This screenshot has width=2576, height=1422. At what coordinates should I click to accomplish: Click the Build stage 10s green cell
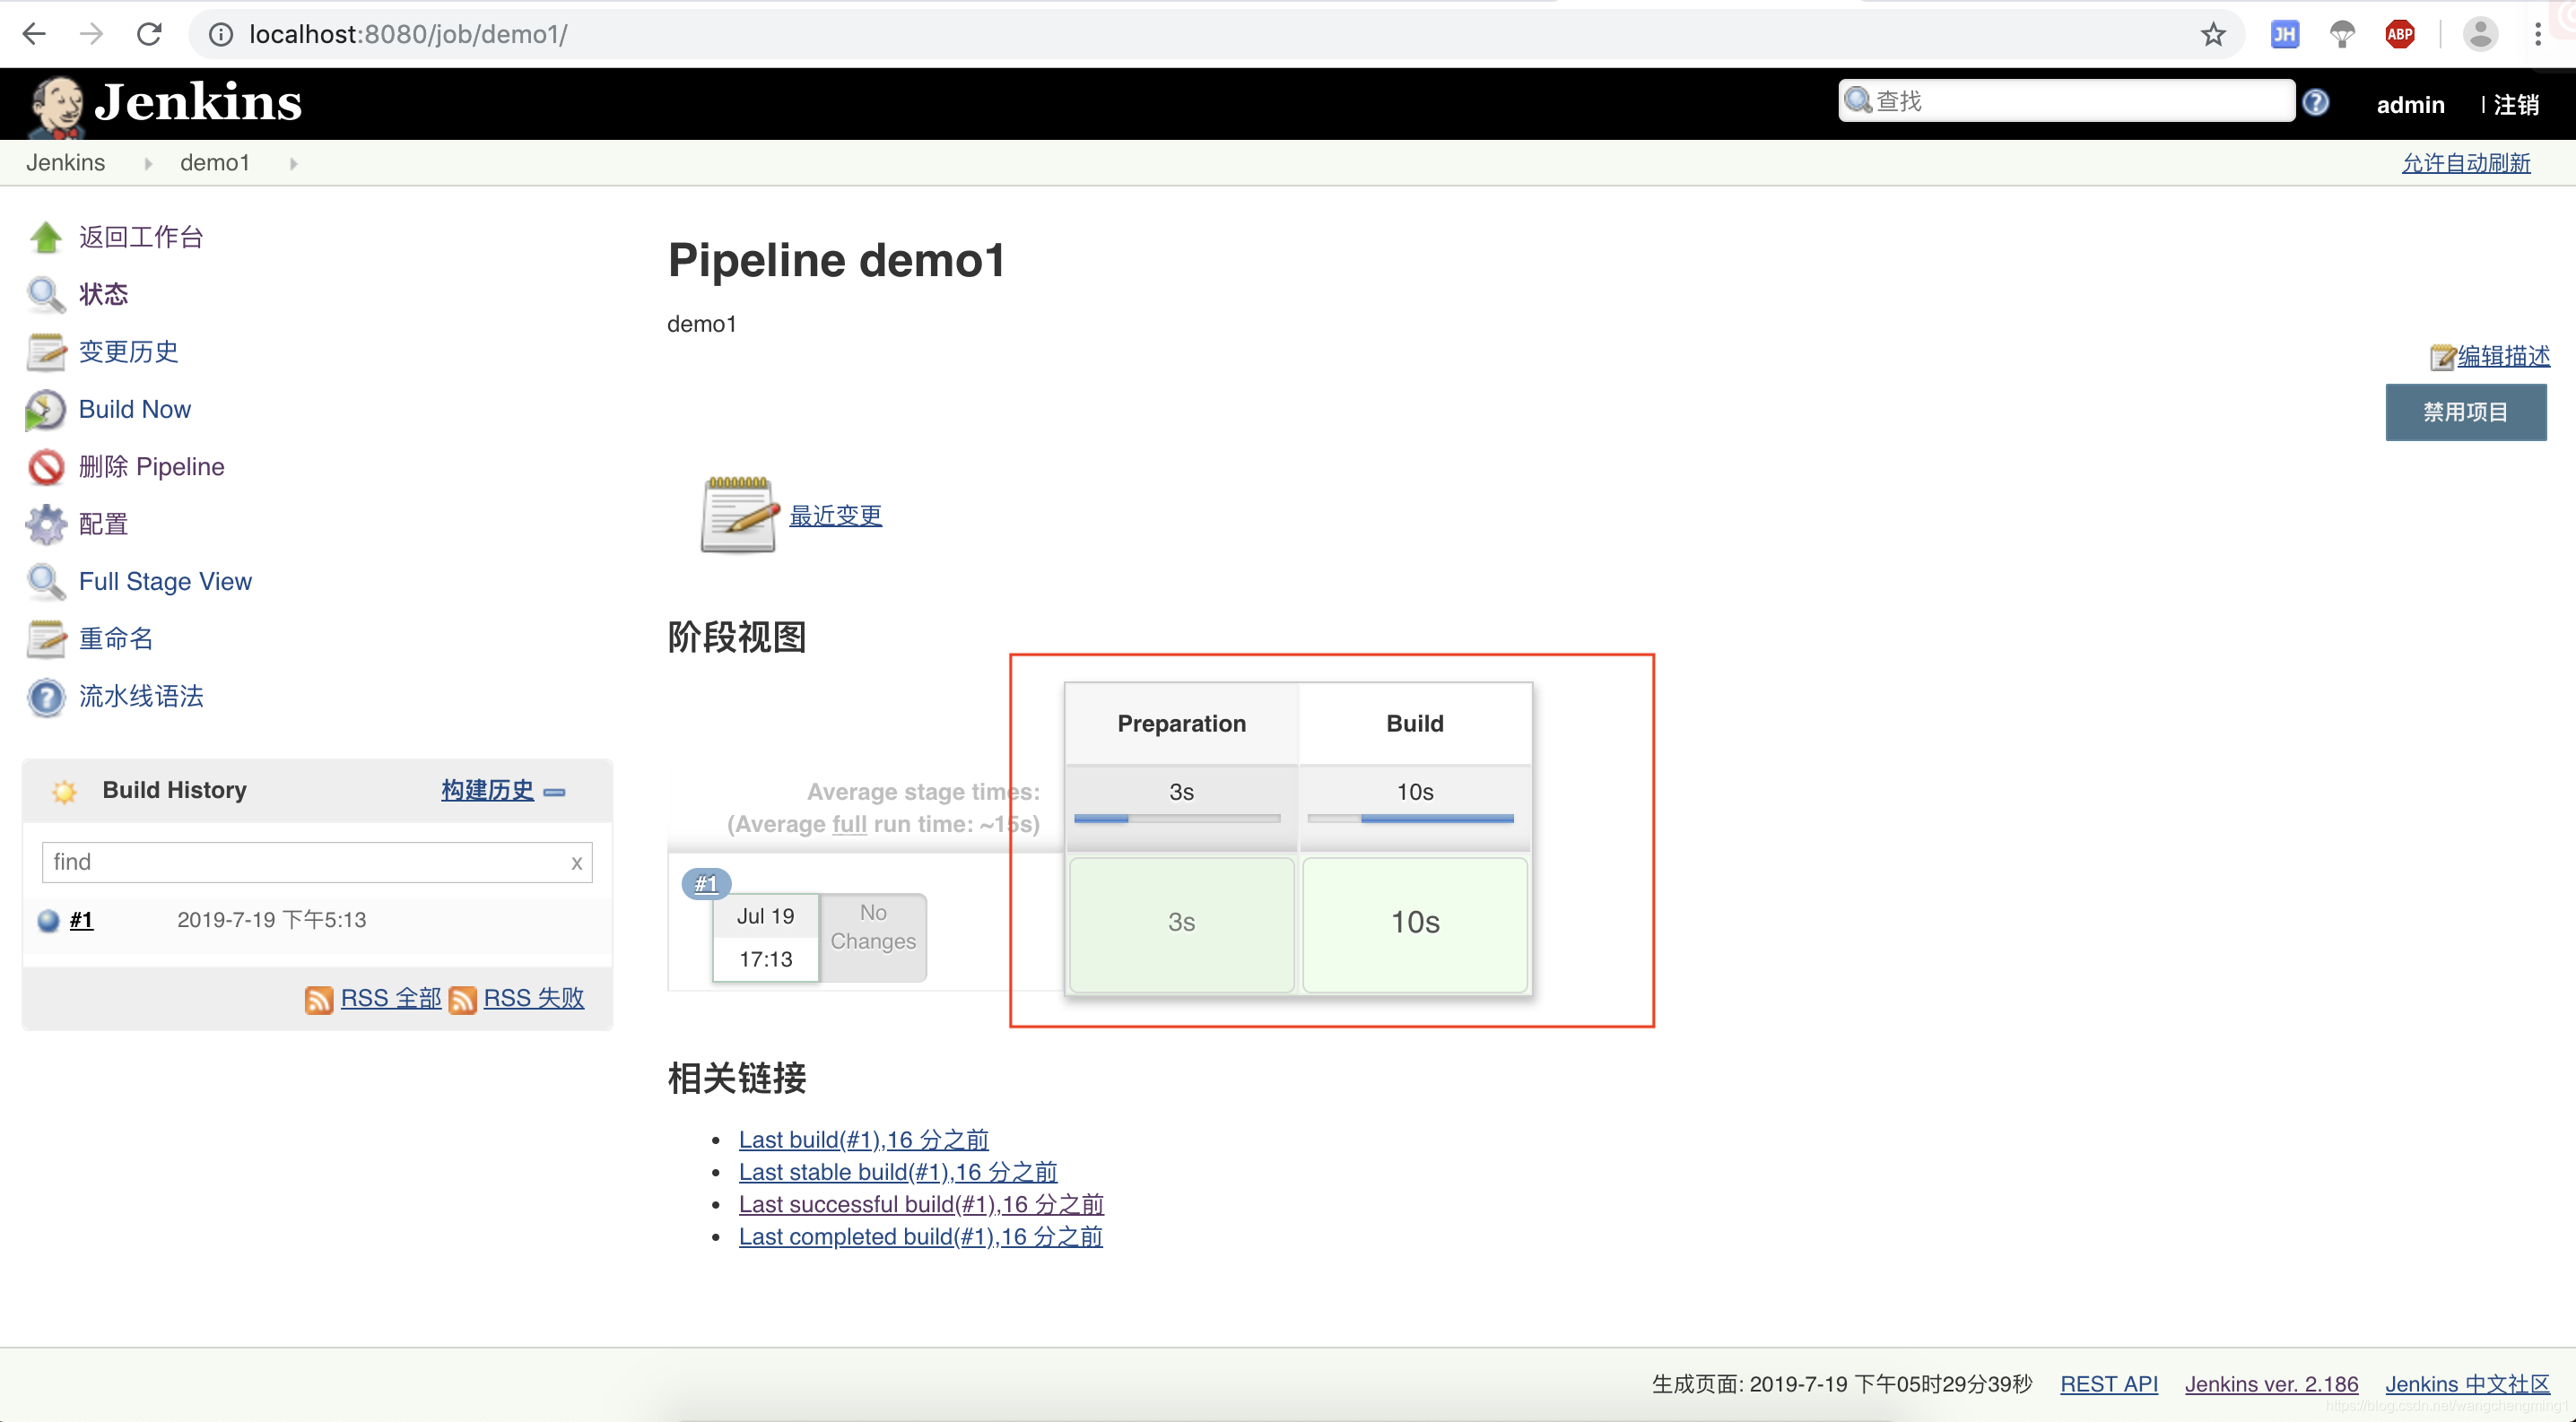coord(1414,923)
